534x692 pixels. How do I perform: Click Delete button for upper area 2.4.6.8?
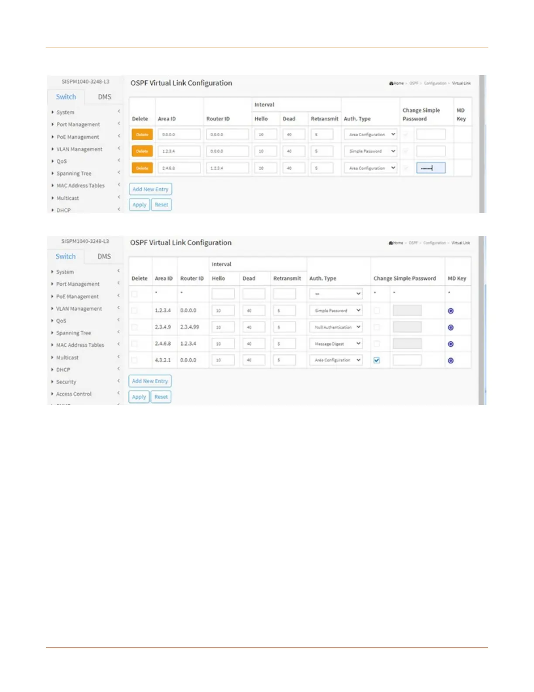[x=142, y=168]
